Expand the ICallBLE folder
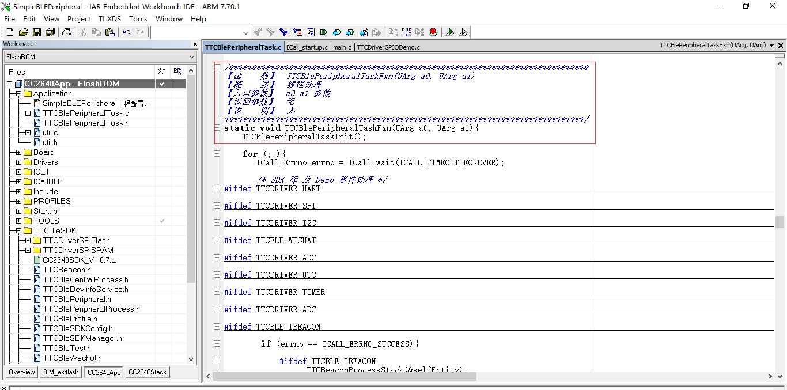787x390 pixels. tap(18, 181)
